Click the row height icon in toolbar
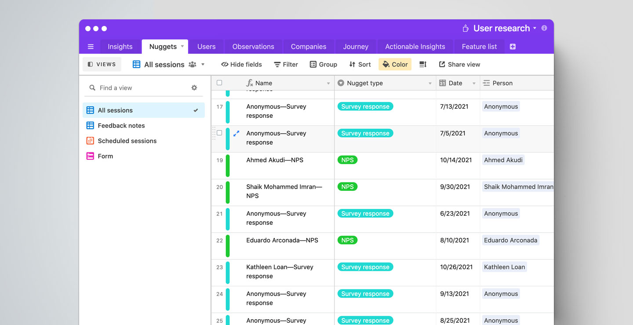Viewport: 633px width, 325px height. 423,64
